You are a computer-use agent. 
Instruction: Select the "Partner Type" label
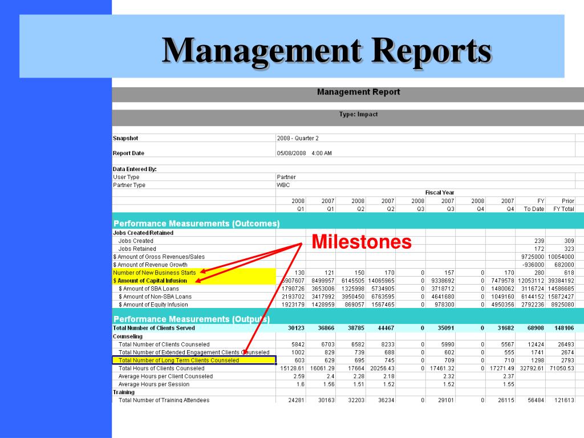[x=129, y=185]
